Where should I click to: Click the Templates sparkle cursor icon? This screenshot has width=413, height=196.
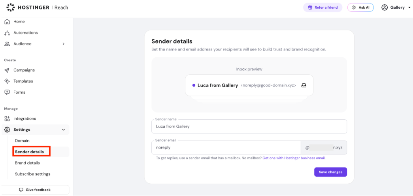pyautogui.click(x=7, y=81)
